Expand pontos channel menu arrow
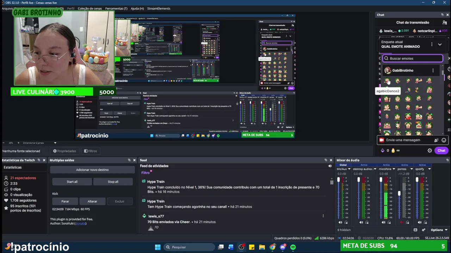 click(x=411, y=169)
